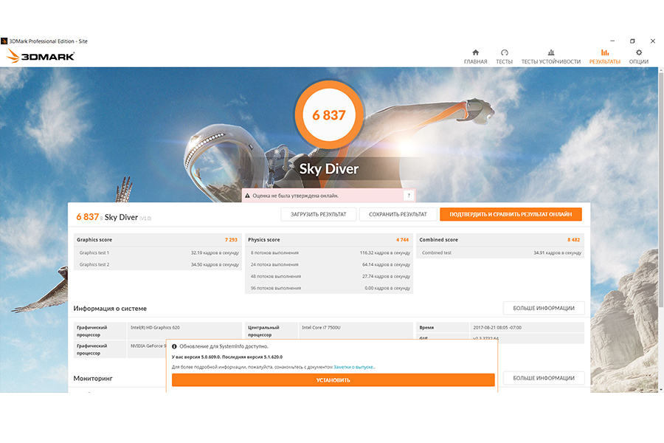The width and height of the screenshot is (664, 443).
Task: Click the Intel(R) HD Graphics 620 value
Action: [155, 328]
